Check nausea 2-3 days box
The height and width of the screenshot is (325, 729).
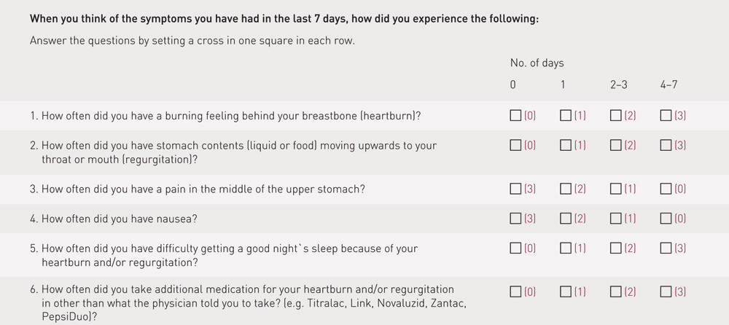pos(615,218)
